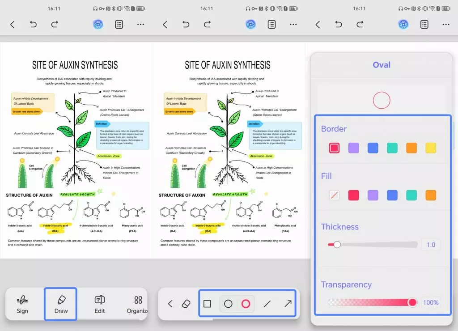
Task: Tap the back arrow in the right screen
Action: 318,25
